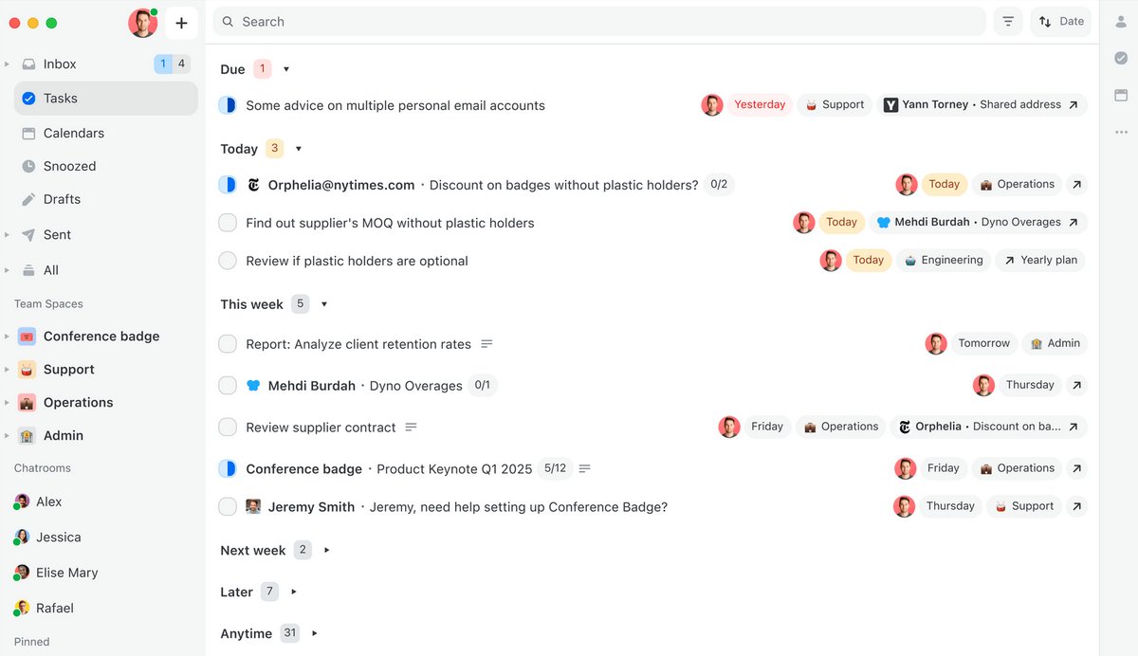
Task: Expand the Later section
Action: pos(294,592)
